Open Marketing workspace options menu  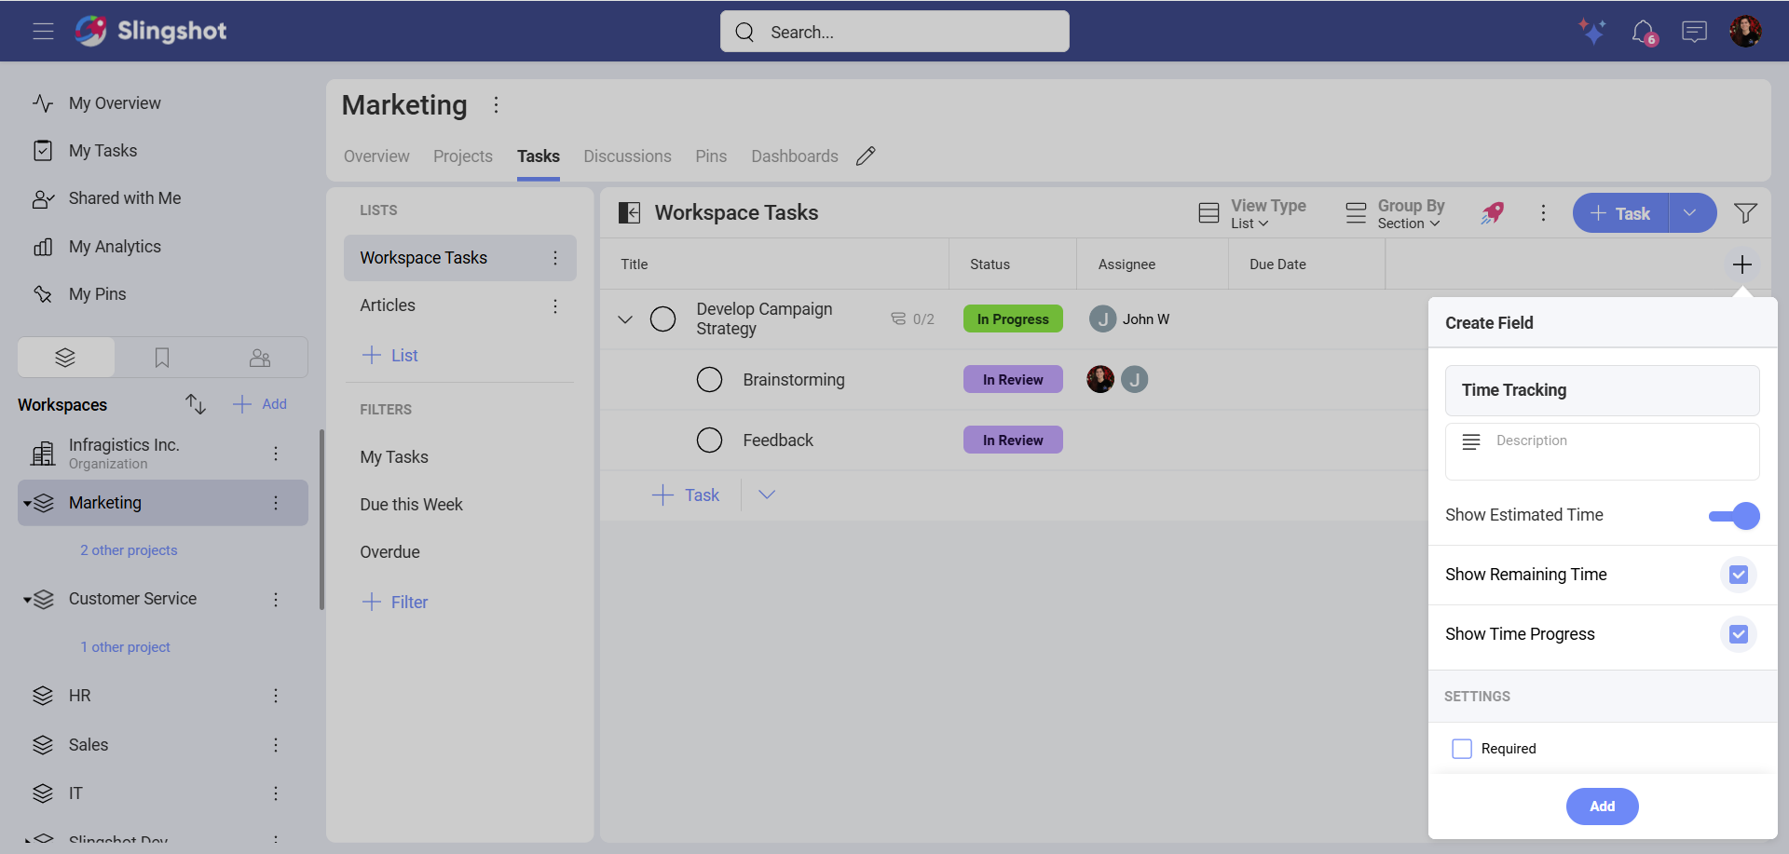(496, 105)
